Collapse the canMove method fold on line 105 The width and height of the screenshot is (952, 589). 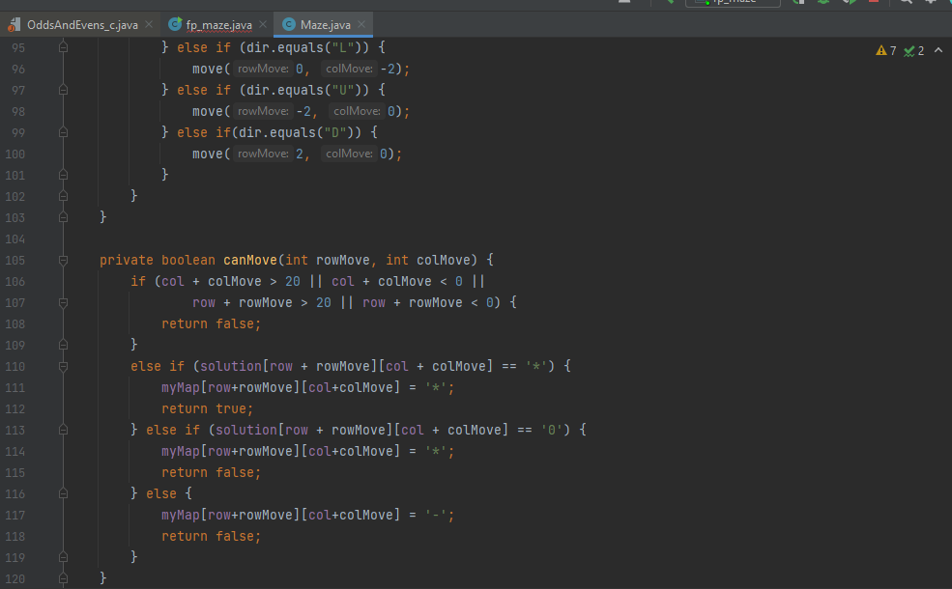coord(63,261)
